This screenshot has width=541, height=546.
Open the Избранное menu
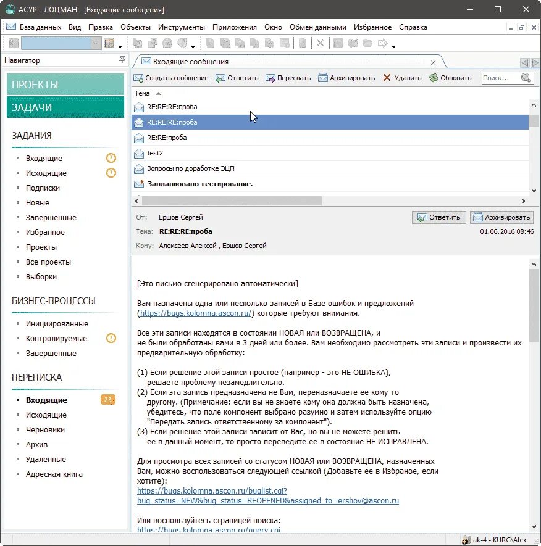coord(372,27)
